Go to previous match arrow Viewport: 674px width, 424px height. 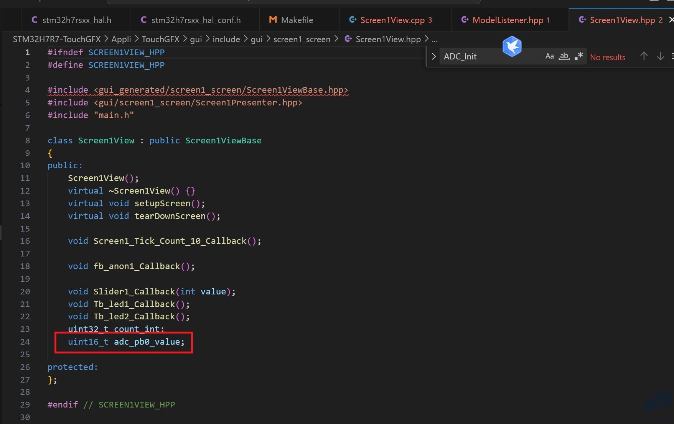(x=644, y=56)
